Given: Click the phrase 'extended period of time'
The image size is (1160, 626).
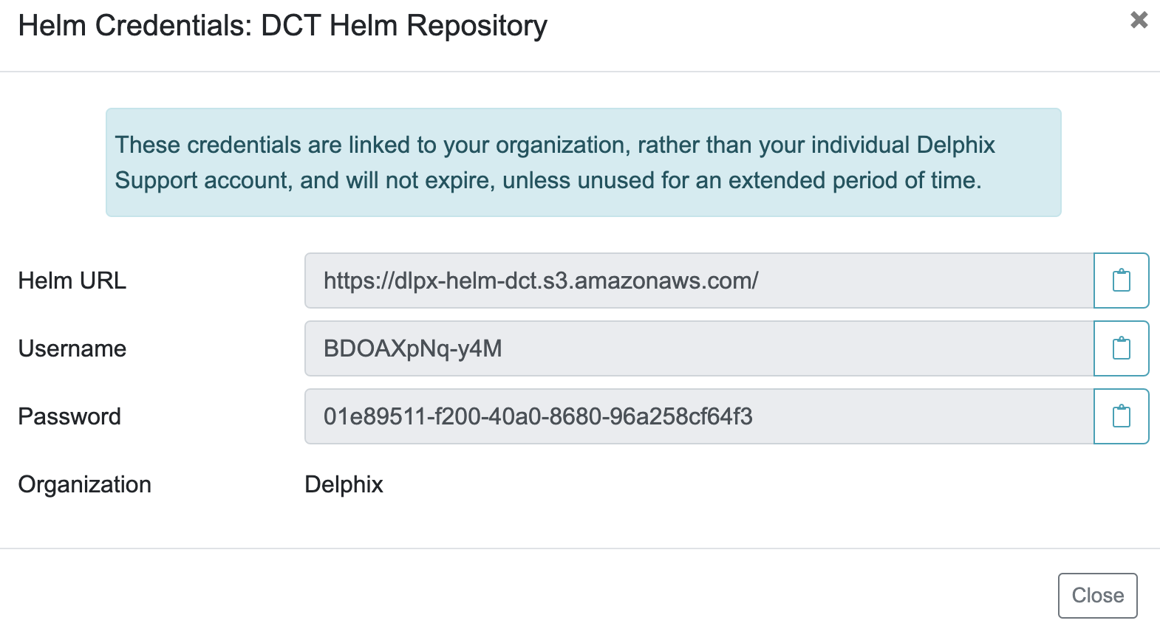Looking at the screenshot, I should [853, 180].
